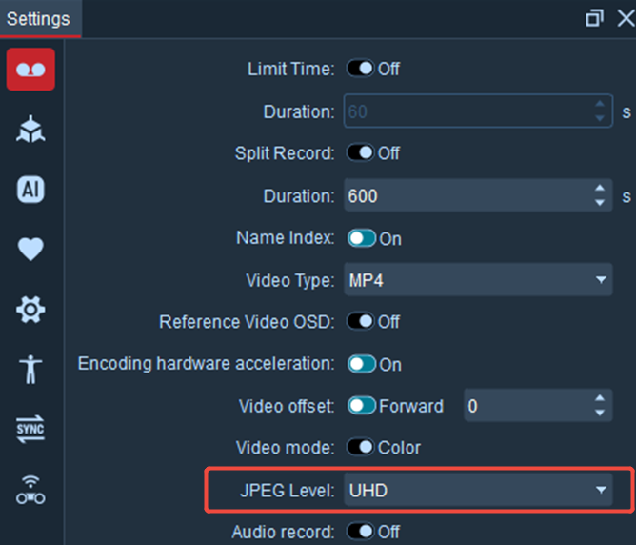Enable the Limit Time toggle

[x=360, y=69]
